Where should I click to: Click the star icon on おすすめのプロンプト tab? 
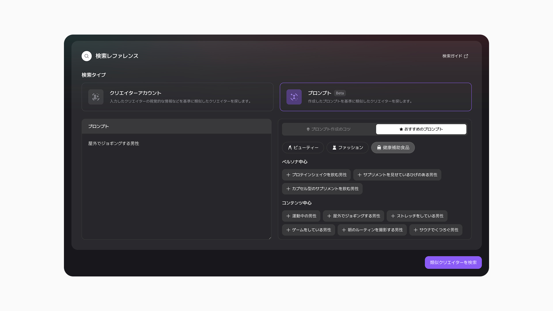click(401, 129)
